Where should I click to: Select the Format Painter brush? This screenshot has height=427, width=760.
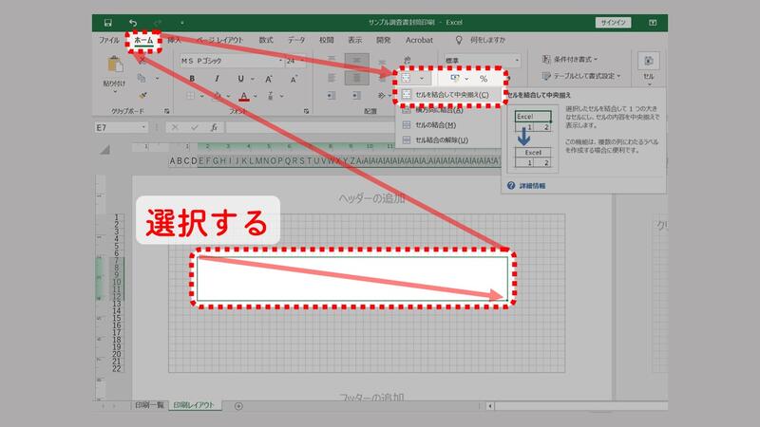pyautogui.click(x=142, y=96)
